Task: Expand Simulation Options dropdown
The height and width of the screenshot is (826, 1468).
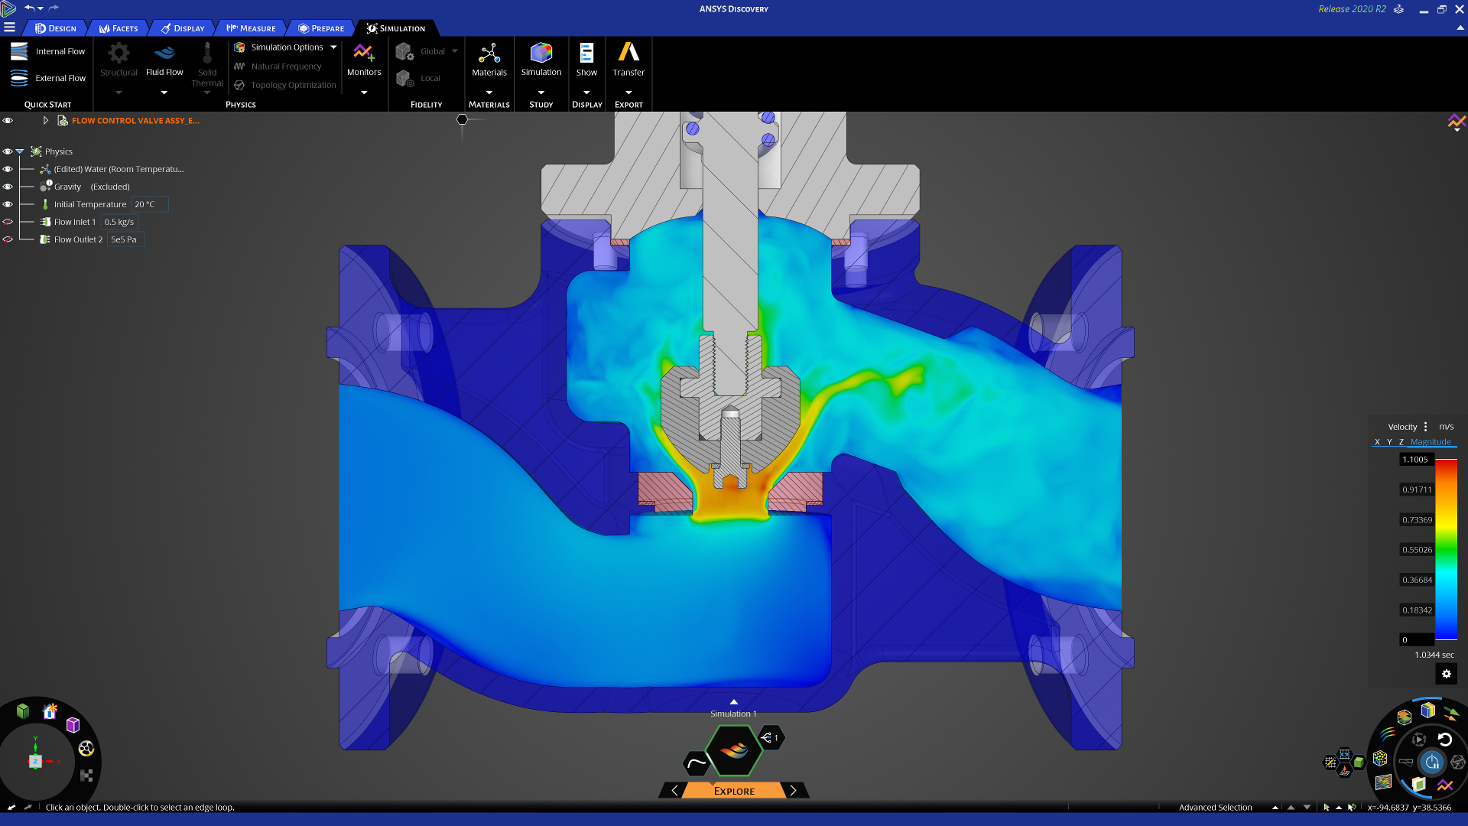Action: [x=333, y=47]
